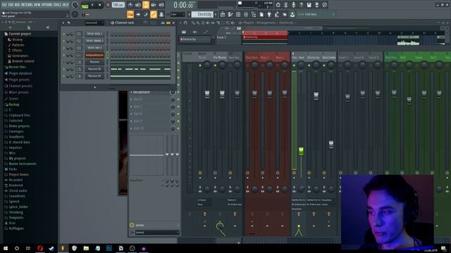This screenshot has height=253, width=451.
Task: Adjust the Pre Master track volume fader
Action: 222,94
